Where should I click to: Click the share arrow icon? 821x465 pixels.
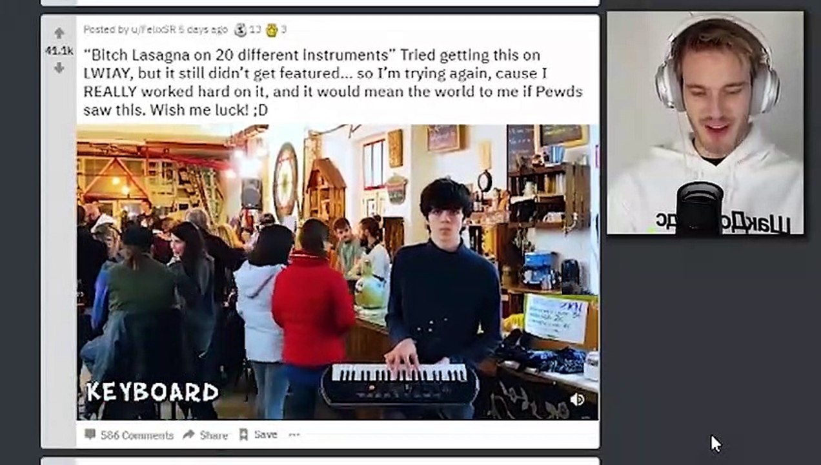point(188,435)
